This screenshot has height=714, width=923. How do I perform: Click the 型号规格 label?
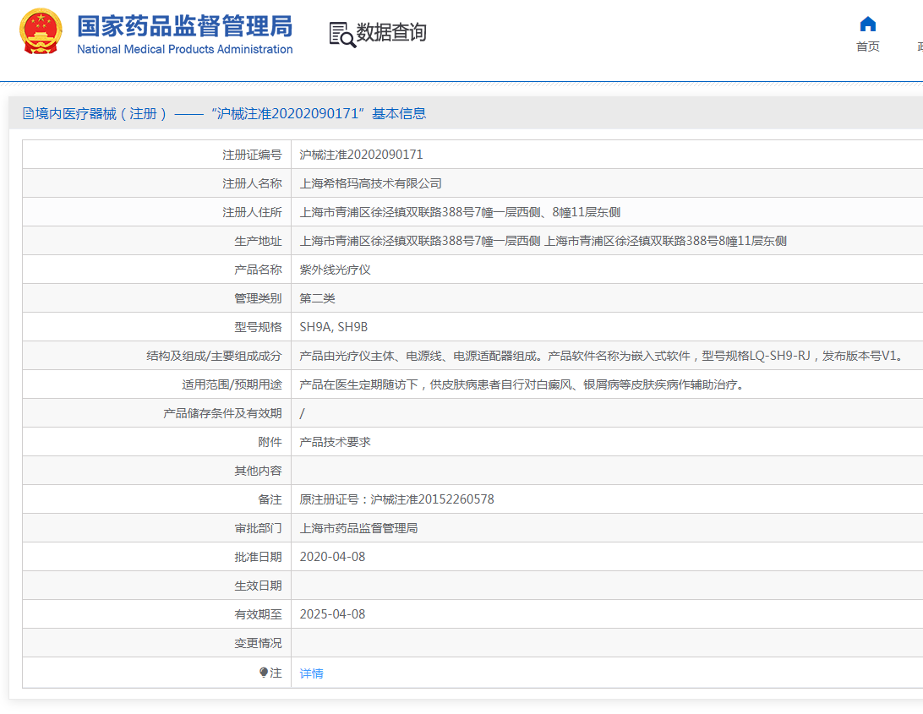point(258,327)
